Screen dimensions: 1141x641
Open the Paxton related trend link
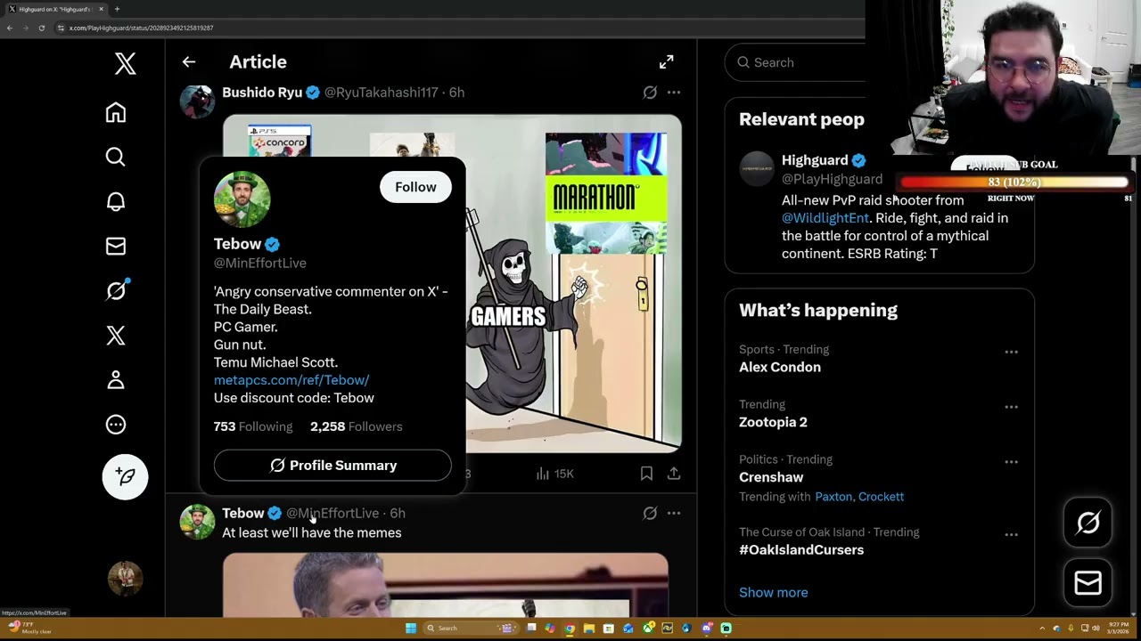pos(833,497)
